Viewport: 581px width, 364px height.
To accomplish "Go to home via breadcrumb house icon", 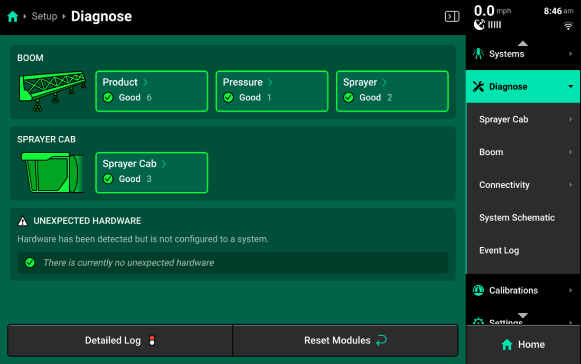I will pyautogui.click(x=13, y=16).
